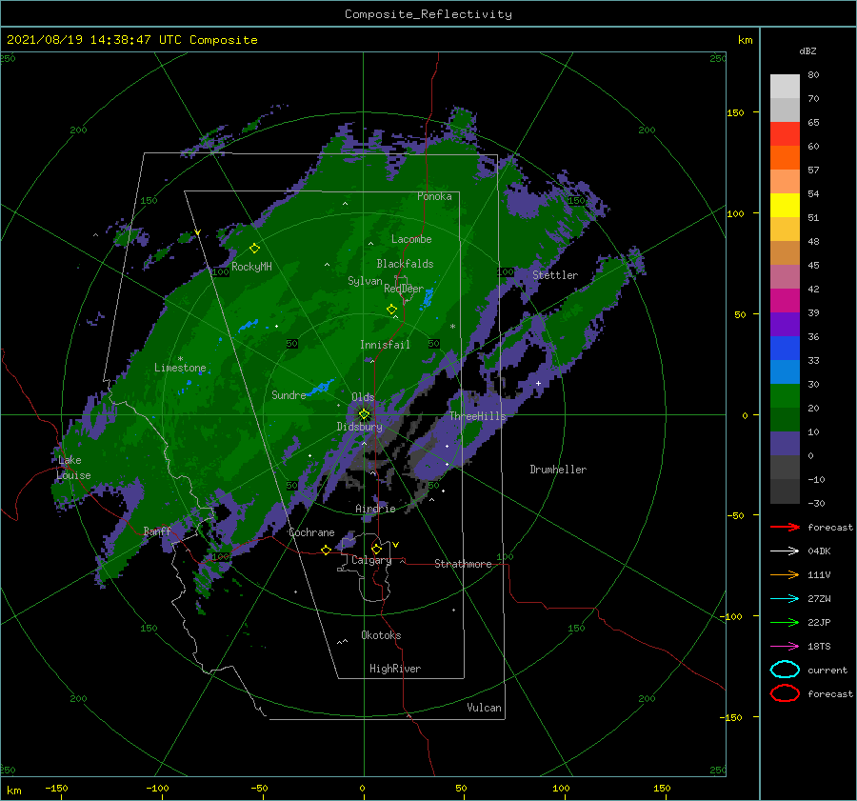The width and height of the screenshot is (857, 801).
Task: Select the HighRiver label
Action: coord(395,669)
